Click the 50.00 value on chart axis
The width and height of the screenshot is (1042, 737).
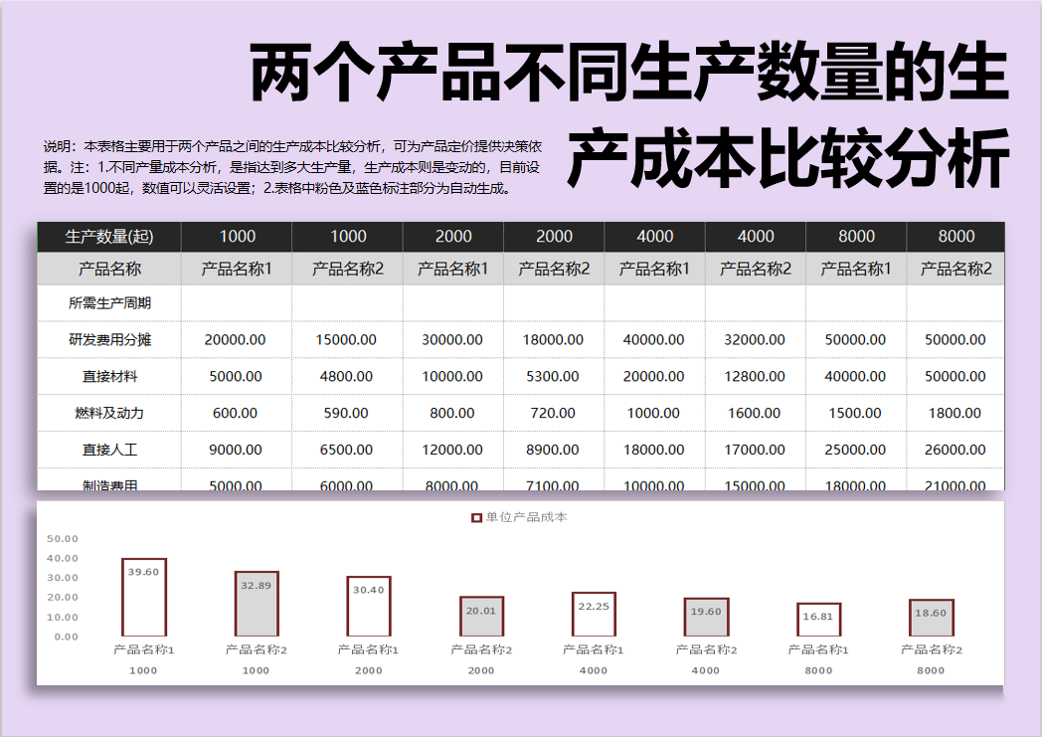(63, 539)
